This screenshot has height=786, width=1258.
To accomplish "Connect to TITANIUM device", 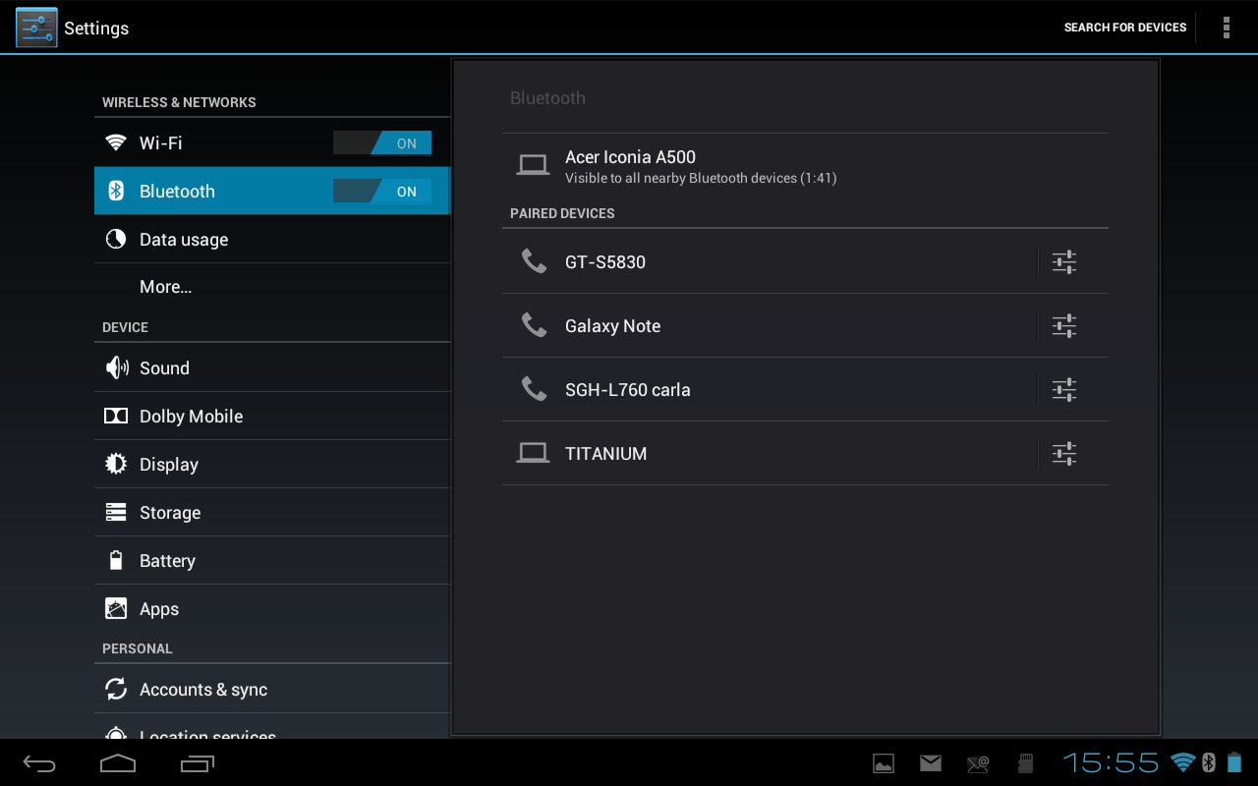I will point(770,453).
